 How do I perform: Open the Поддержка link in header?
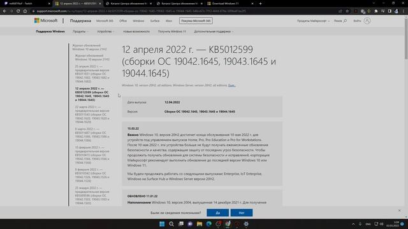pos(80,21)
